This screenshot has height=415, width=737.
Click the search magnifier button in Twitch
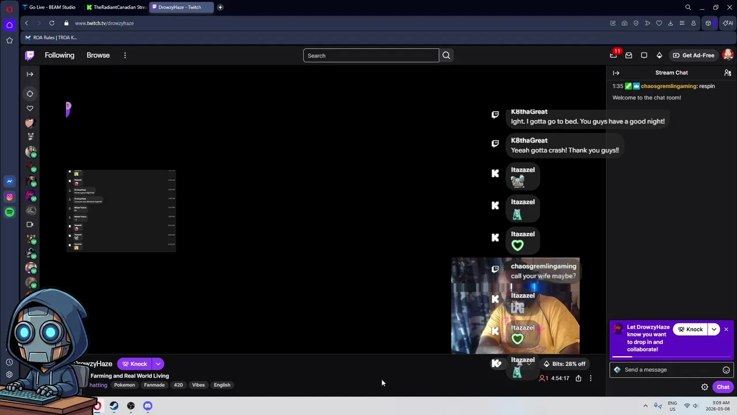(x=446, y=55)
